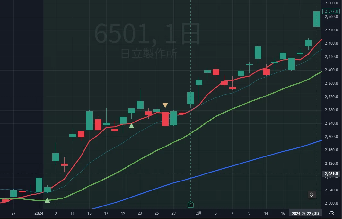Click the scroll-to-latest-bar double arrow button
Viewport: 342px width, 219px height.
312,195
